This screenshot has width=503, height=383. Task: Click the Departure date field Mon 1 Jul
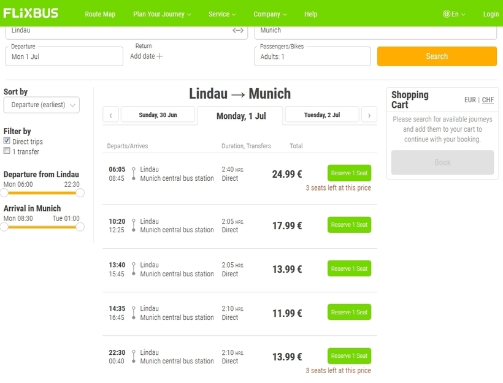[64, 56]
